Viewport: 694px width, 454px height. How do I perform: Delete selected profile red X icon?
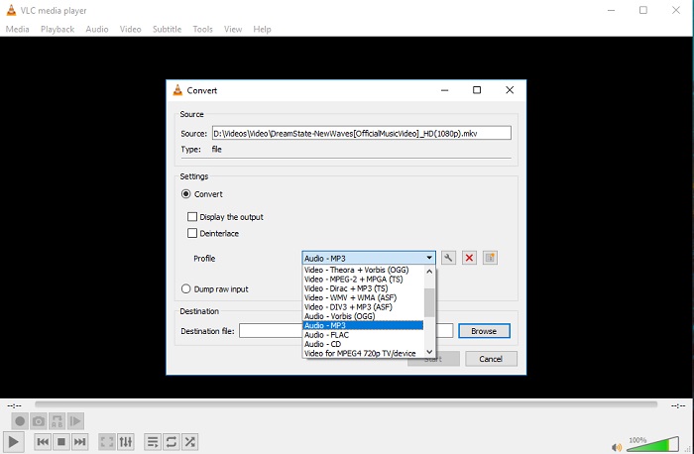[x=469, y=258]
